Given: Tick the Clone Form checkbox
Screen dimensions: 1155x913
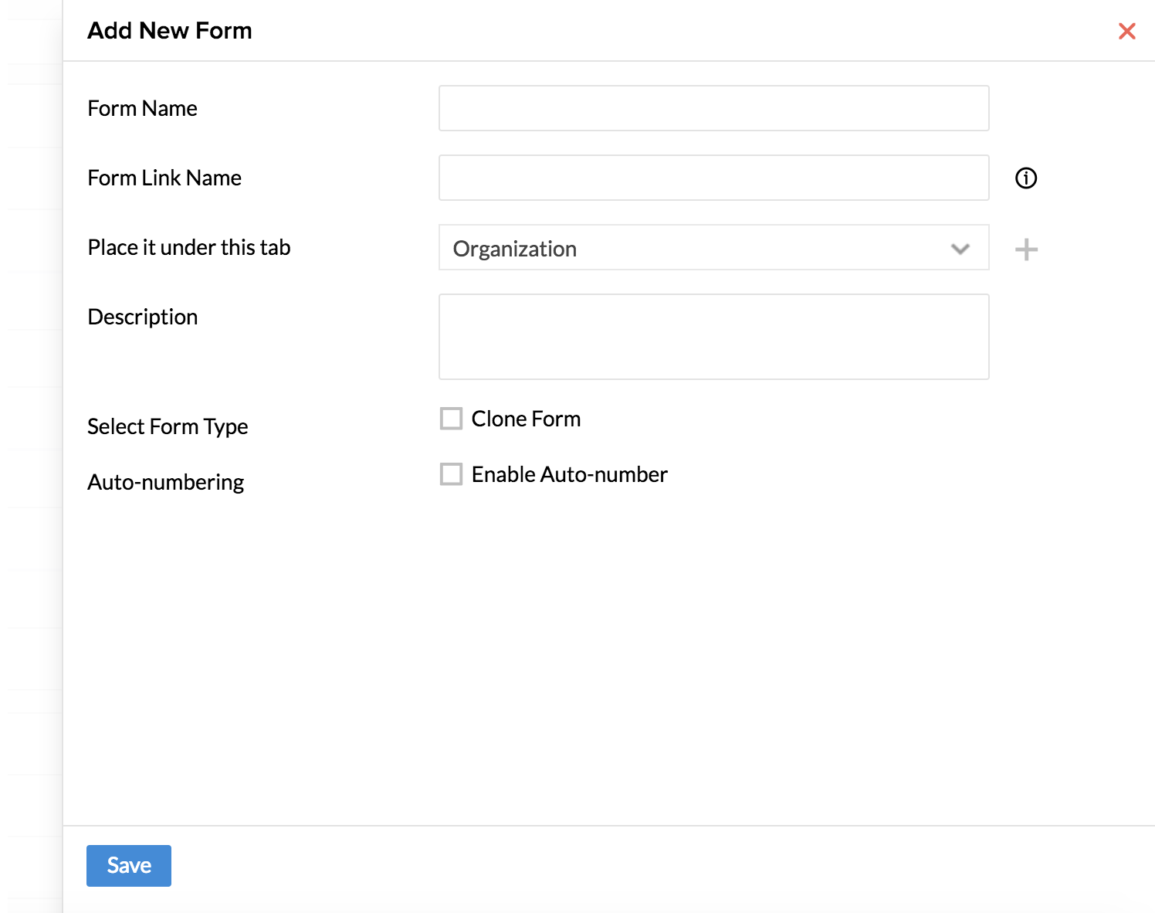Looking at the screenshot, I should pos(451,419).
